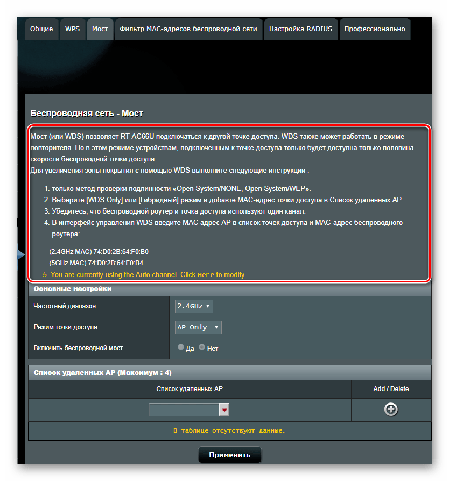Screen dimensions: 449x481
Task: Click the blue arrow on left edge
Action: click(21, 254)
